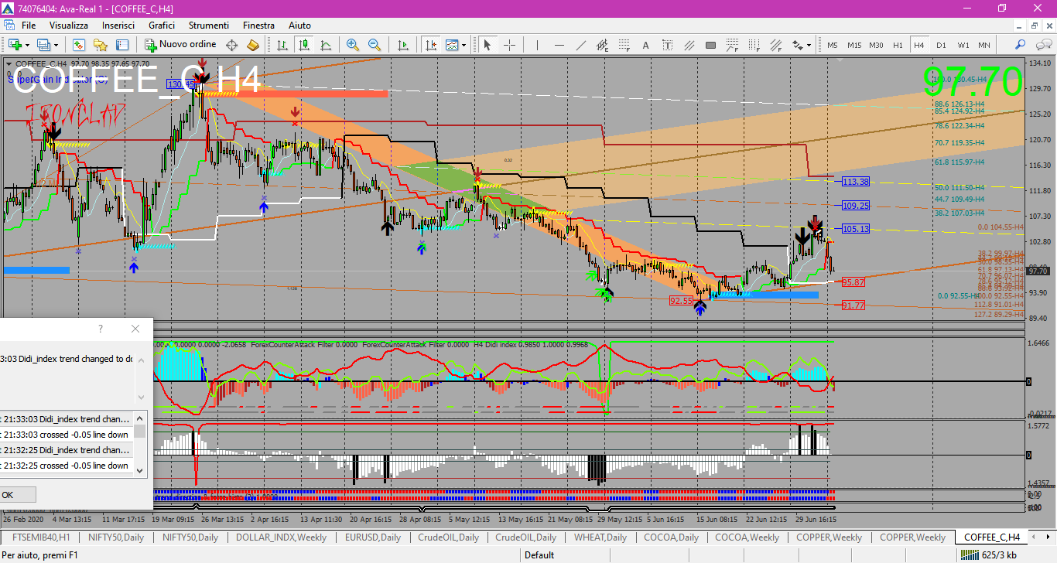The image size is (1057, 563).
Task: Open the Grafici menu
Action: [162, 26]
